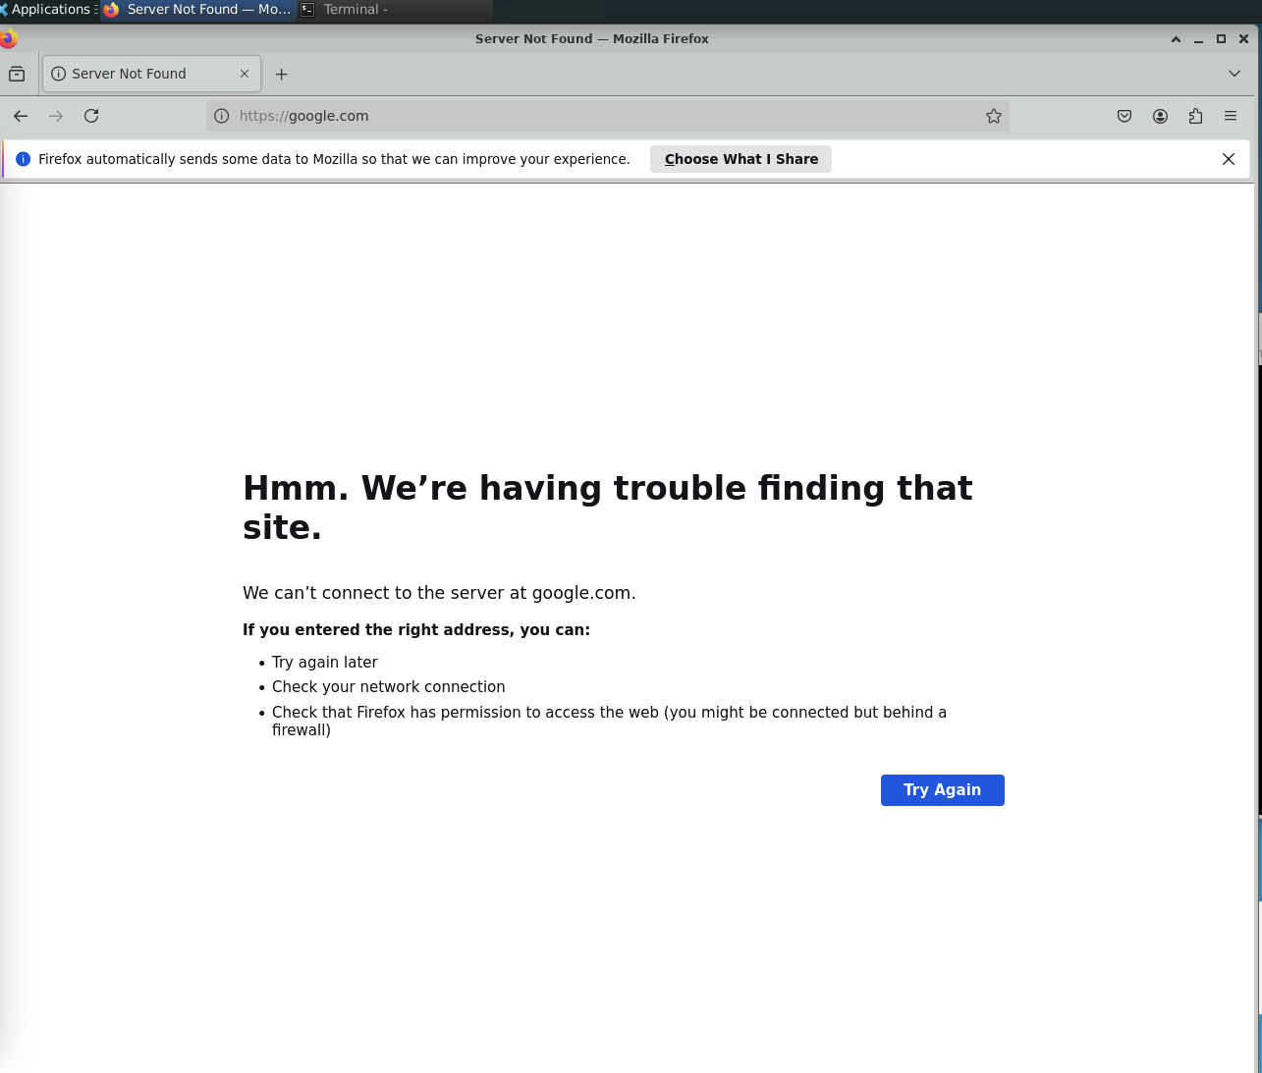Click the Choose What I Share button

[x=741, y=159]
